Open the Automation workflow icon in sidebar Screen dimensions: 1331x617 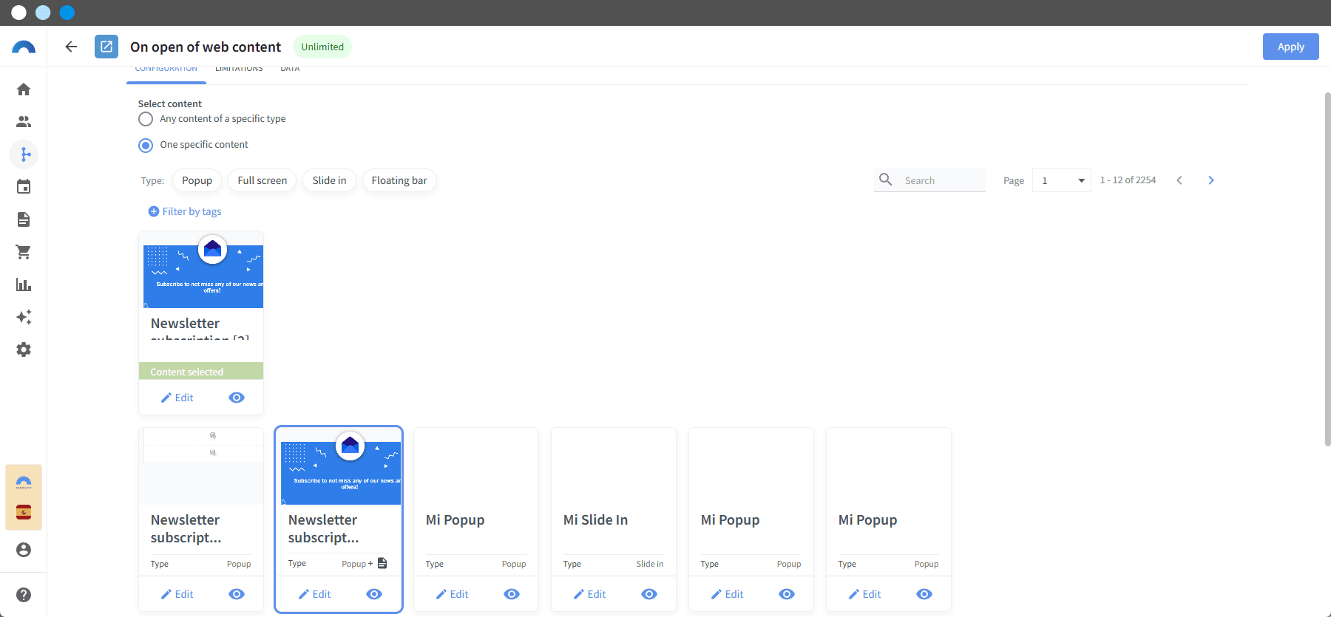pos(24,154)
